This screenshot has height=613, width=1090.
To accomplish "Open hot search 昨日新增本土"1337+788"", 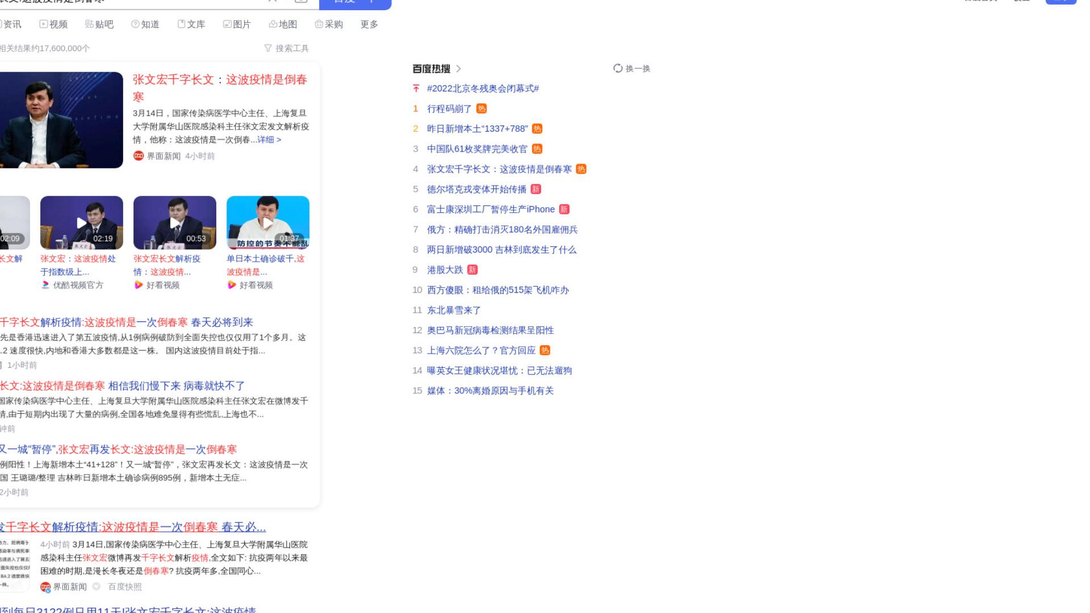I will (477, 129).
